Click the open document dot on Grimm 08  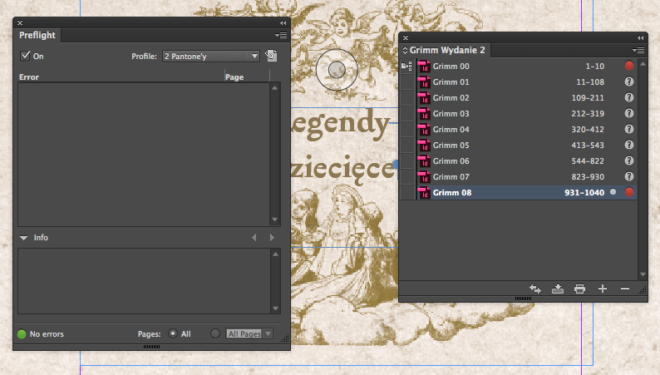point(613,192)
